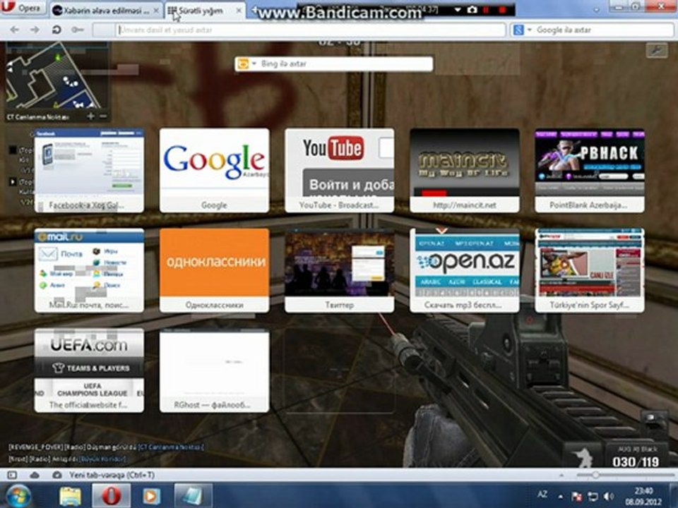Open the Windows Start menu orb
The image size is (678, 508).
tap(18, 496)
